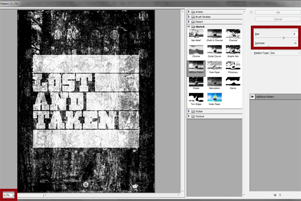This screenshot has height=201, width=301.
Task: Open the Pattern Type dropdown
Action: (285, 53)
